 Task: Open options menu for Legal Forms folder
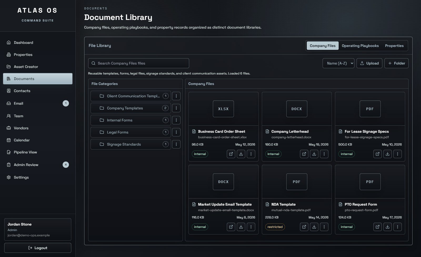(176, 132)
